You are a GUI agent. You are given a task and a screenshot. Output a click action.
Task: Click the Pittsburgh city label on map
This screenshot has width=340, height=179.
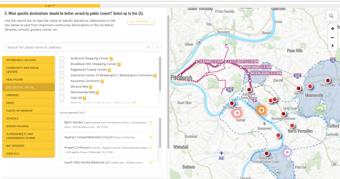pos(181,78)
